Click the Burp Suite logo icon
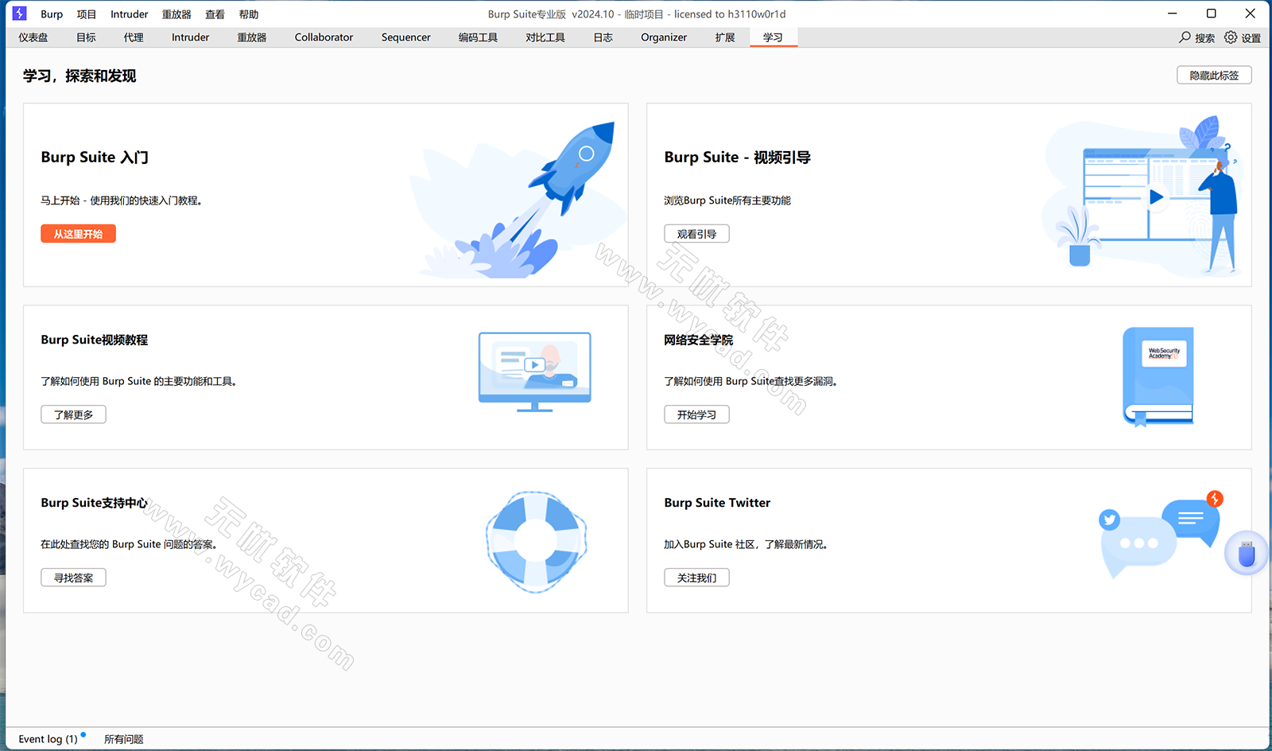The height and width of the screenshot is (751, 1272). pos(20,14)
